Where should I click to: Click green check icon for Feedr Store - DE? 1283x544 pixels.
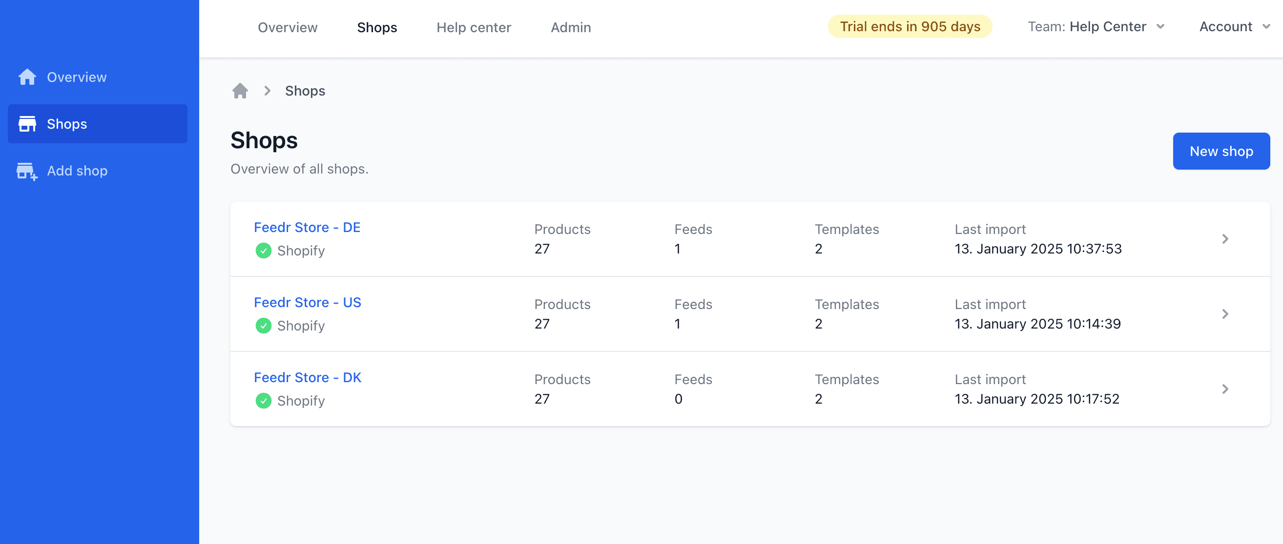pos(264,251)
